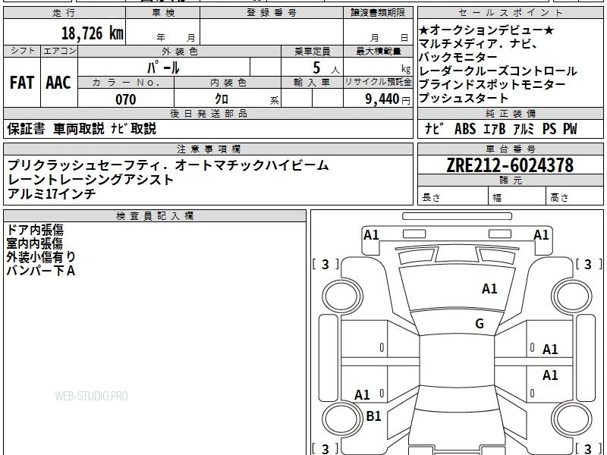Image resolution: width=607 pixels, height=455 pixels.
Task: Click the ドア内張傷 inspector note
Action: [x=35, y=231]
